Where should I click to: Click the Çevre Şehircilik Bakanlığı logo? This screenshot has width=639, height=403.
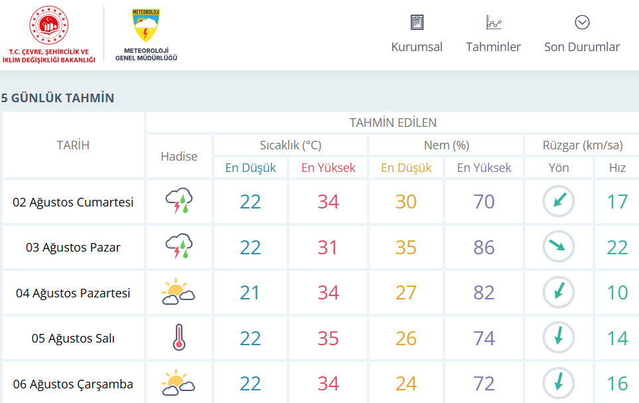[49, 35]
